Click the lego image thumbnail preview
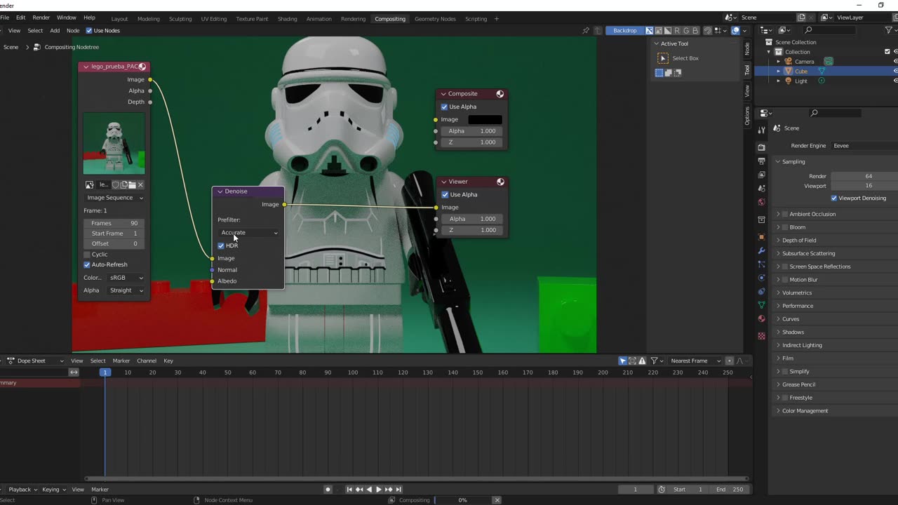This screenshot has width=898, height=505. click(x=114, y=144)
